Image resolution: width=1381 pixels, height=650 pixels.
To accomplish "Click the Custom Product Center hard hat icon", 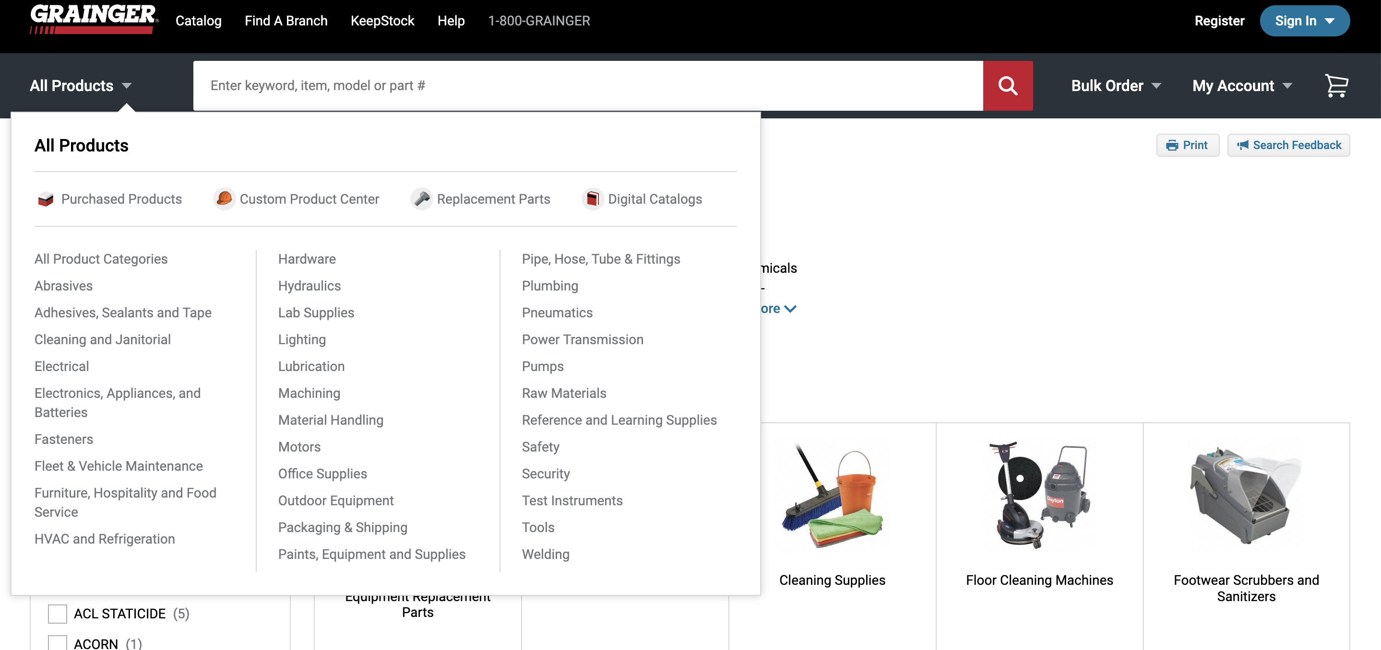I will click(224, 198).
